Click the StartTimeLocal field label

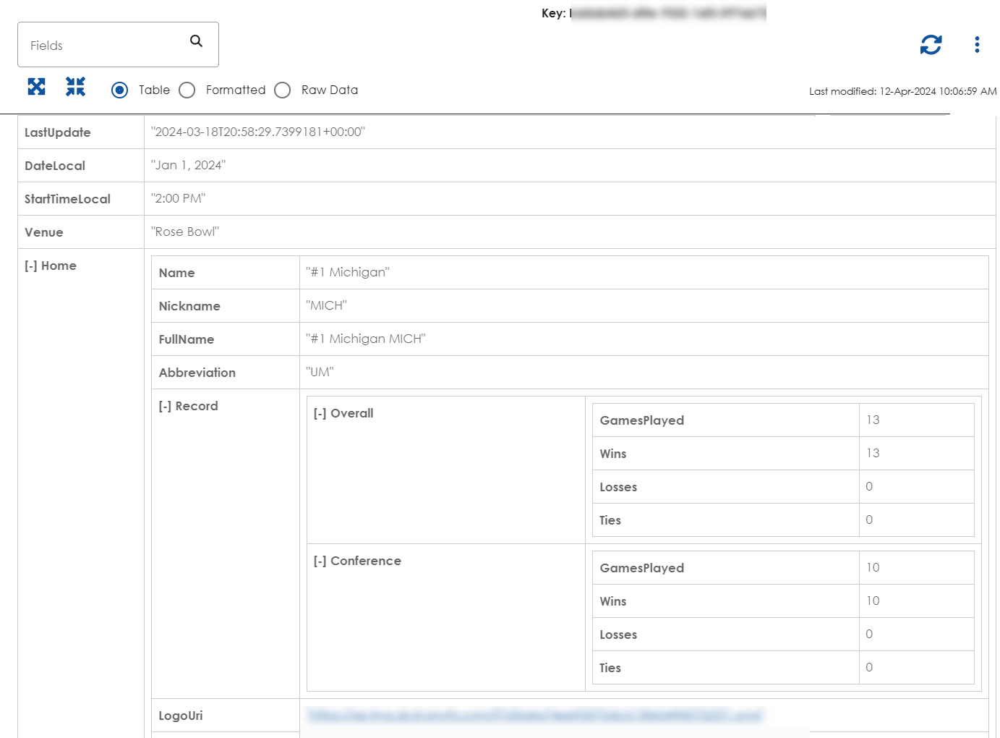tap(67, 200)
